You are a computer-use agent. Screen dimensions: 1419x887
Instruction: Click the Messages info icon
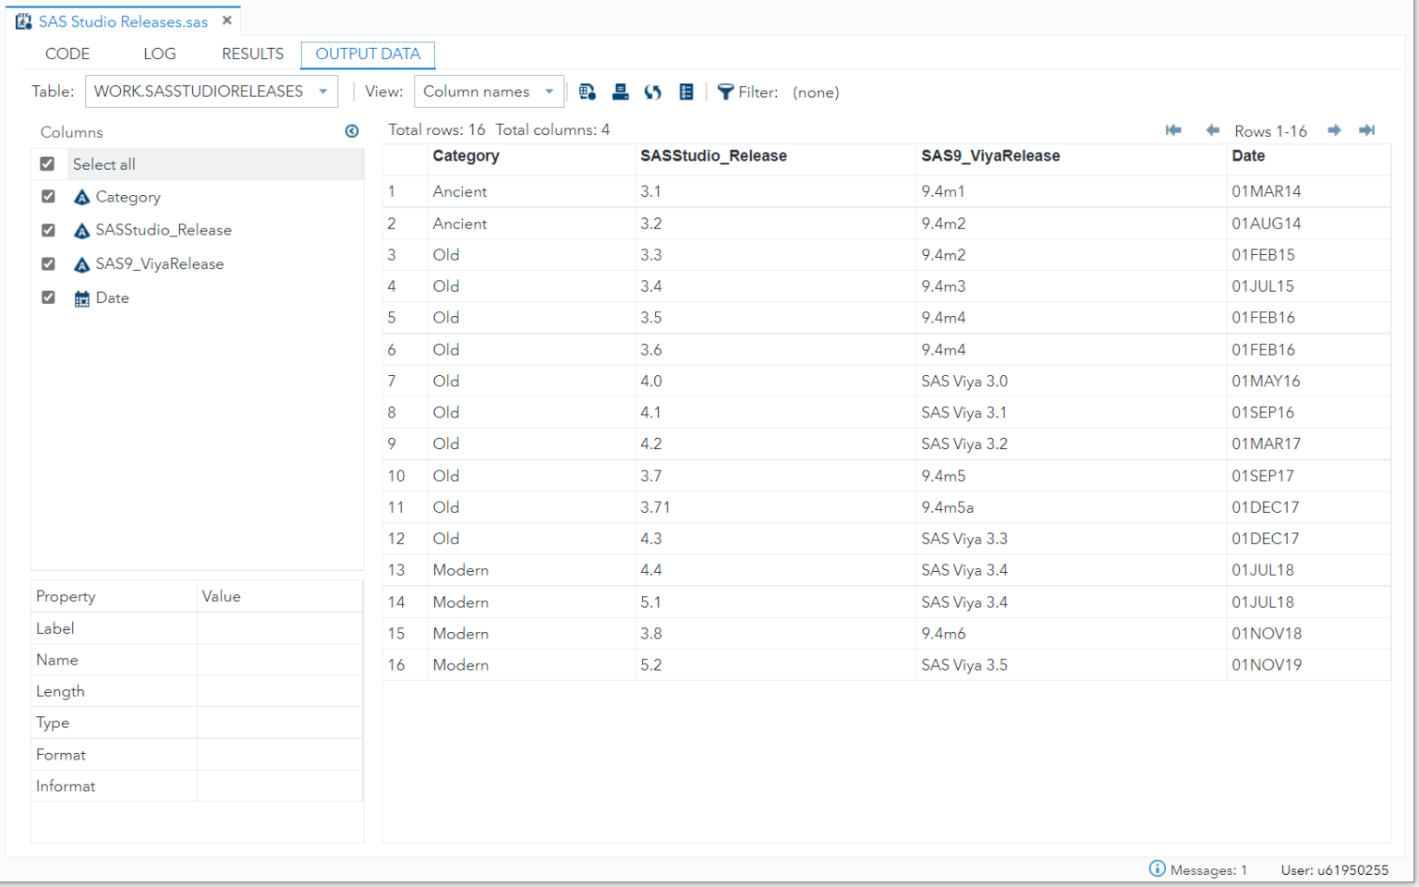click(1157, 869)
